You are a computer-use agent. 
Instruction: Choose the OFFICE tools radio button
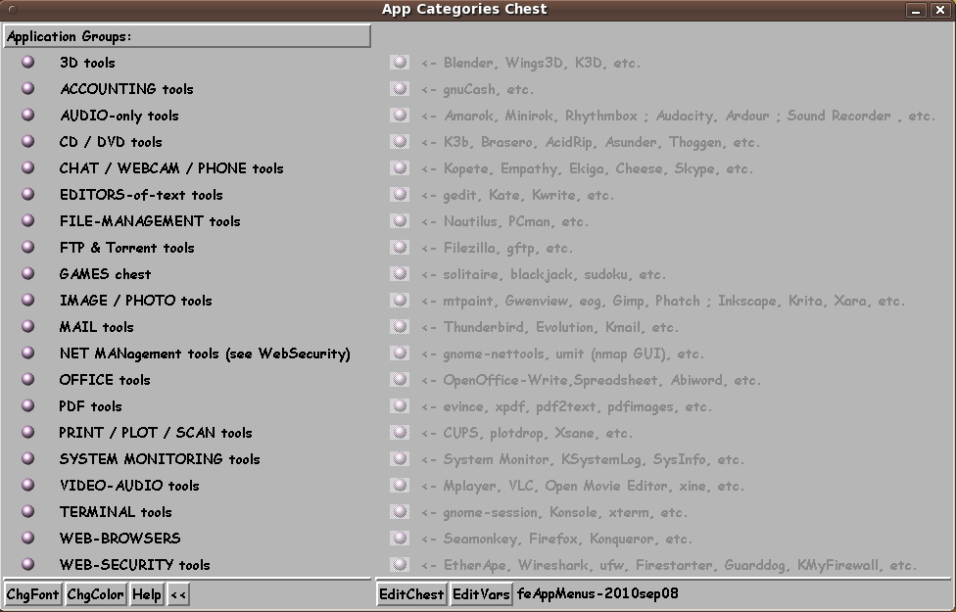[28, 379]
